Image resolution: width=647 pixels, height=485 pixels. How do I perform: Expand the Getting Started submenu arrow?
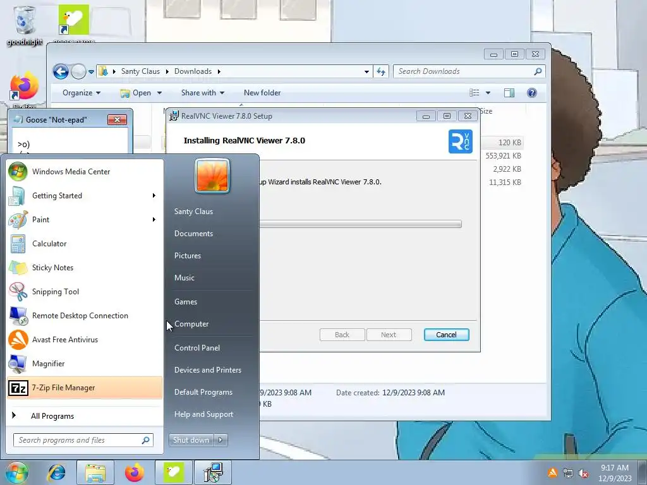click(154, 196)
